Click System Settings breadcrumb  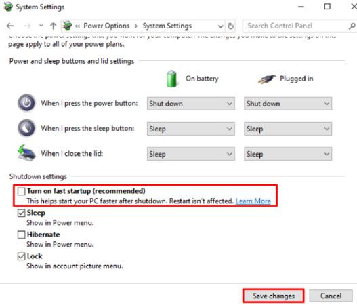pyautogui.click(x=167, y=26)
